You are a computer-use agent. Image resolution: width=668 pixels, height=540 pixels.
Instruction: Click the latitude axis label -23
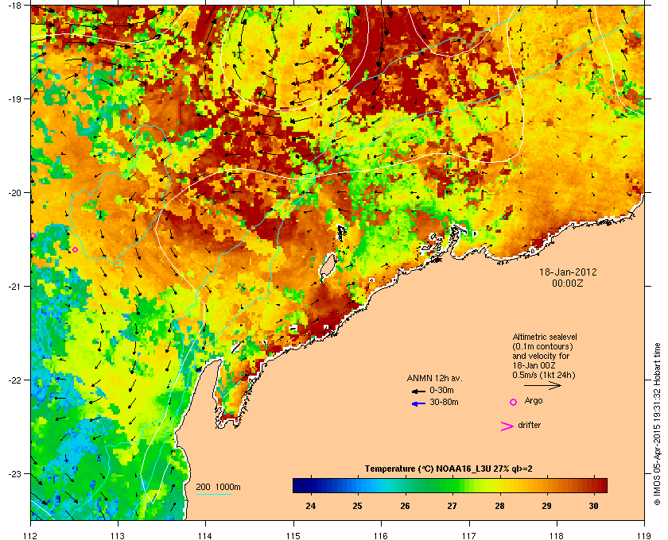[14, 473]
